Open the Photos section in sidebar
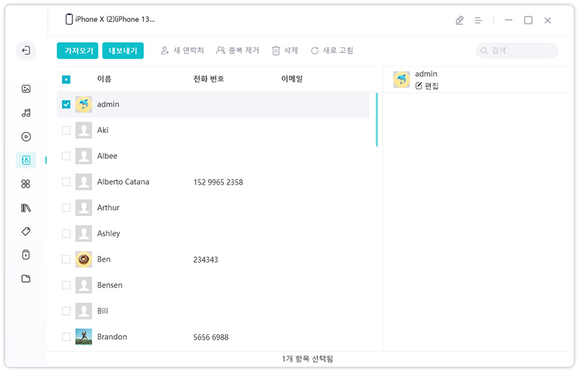579x372 pixels. coord(26,89)
